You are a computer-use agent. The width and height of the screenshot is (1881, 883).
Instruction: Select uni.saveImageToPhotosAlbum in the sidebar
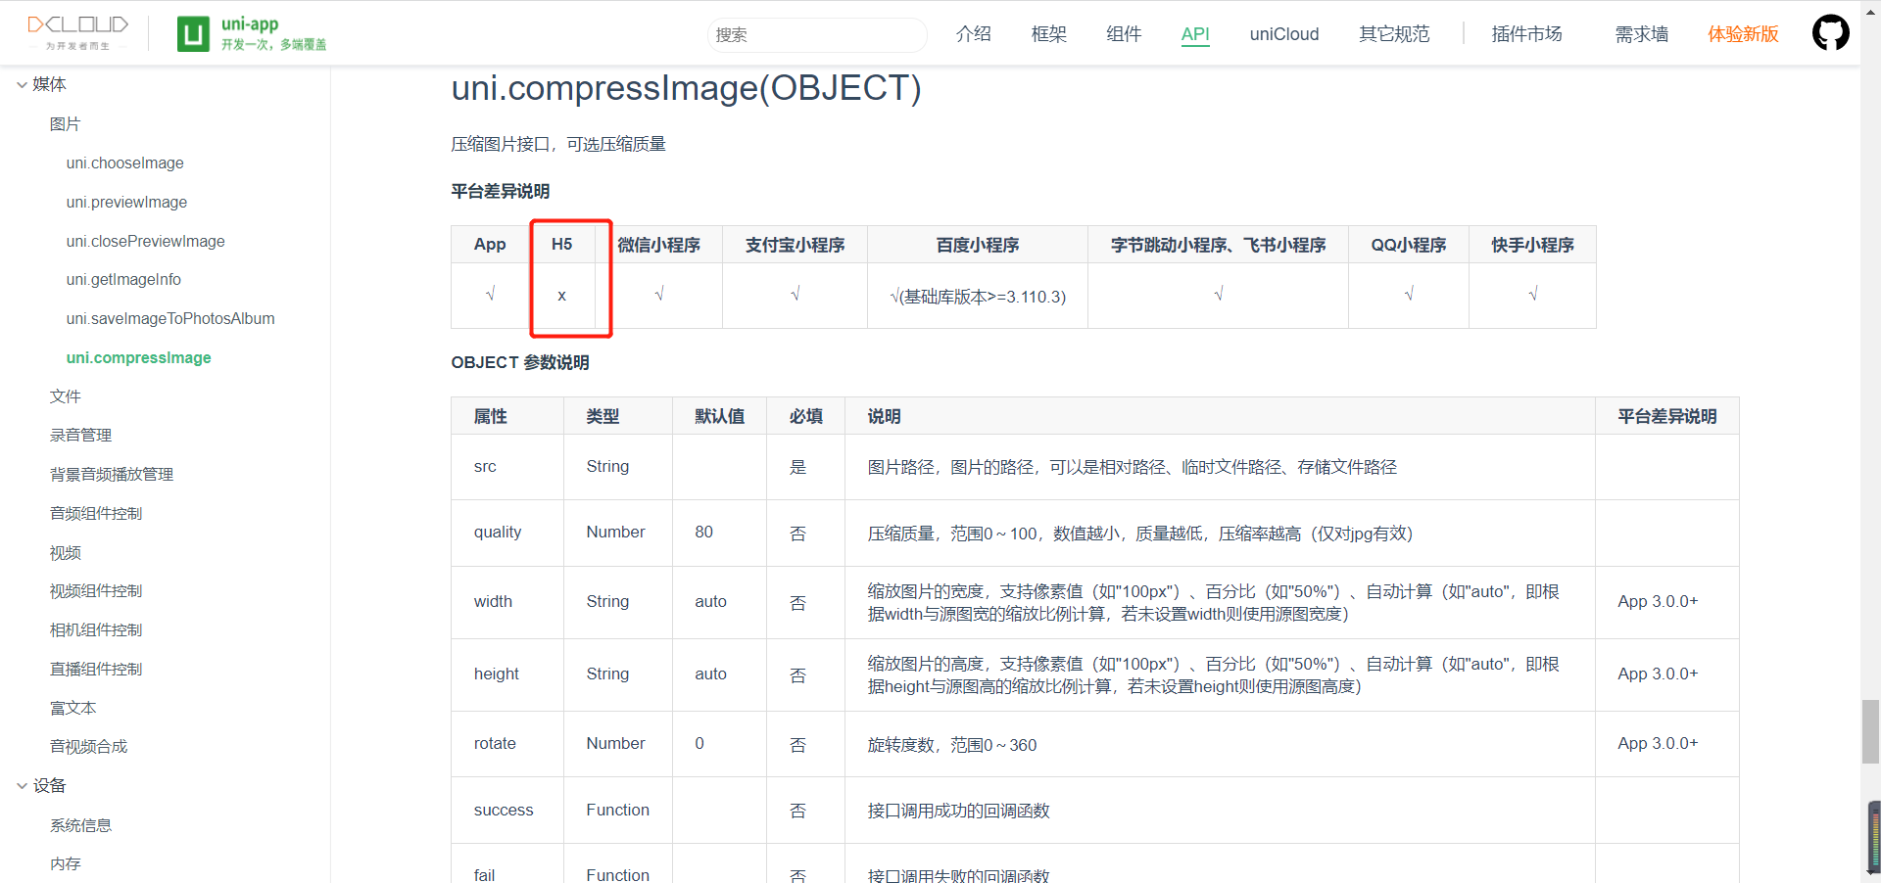click(x=169, y=318)
